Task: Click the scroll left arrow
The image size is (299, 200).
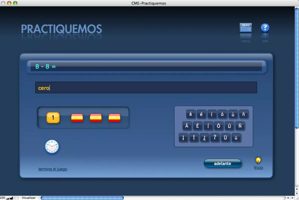Action: pyautogui.click(x=288, y=198)
